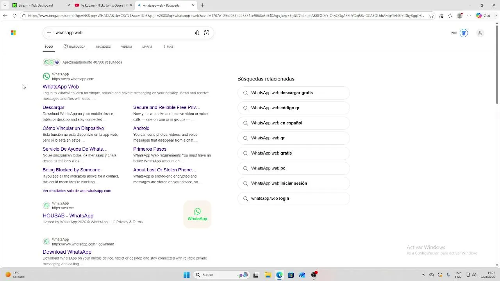Open the browser profile avatar
The height and width of the screenshot is (281, 500).
(460, 16)
